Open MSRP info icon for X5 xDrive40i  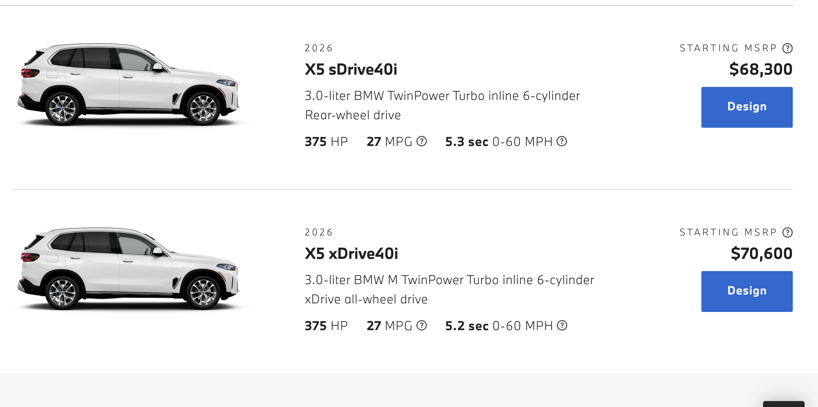coord(787,232)
